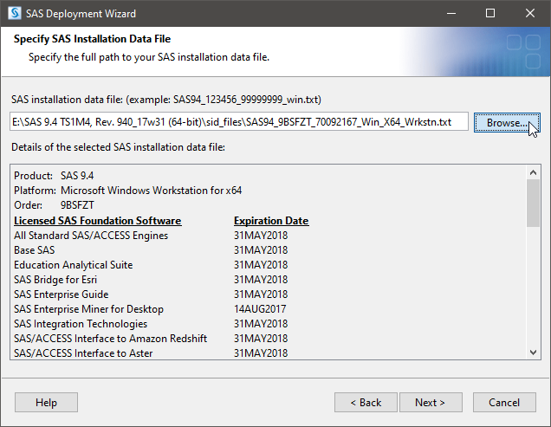Select the Base SAS row
The width and height of the screenshot is (551, 427).
(151, 250)
